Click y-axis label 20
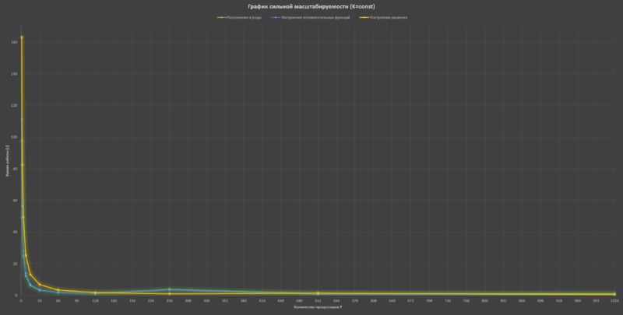 tap(16, 264)
